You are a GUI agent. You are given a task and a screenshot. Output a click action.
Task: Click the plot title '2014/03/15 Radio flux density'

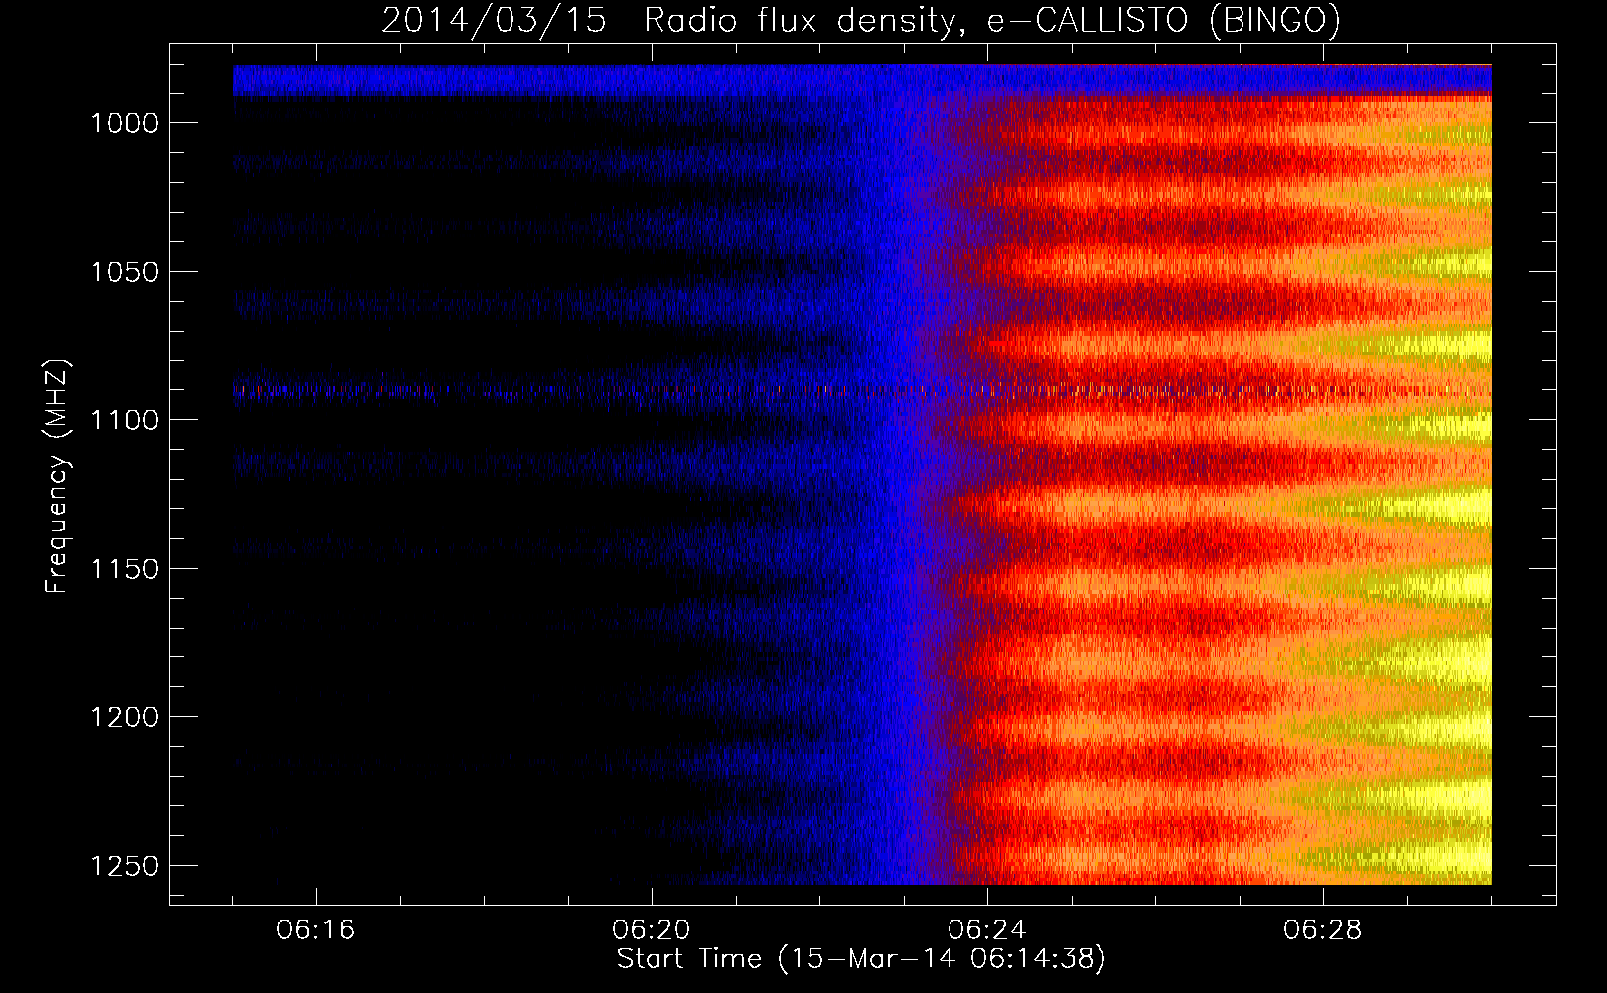tap(861, 20)
